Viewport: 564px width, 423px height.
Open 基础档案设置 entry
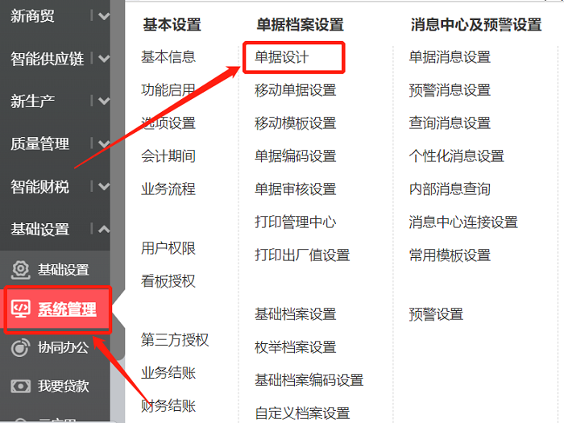296,314
